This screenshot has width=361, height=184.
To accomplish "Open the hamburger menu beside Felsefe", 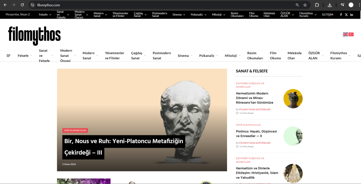I will tap(8, 56).
